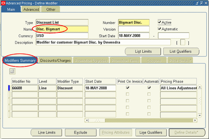
Task: Open the Promotion Upgrades tab
Action: coord(91,61)
